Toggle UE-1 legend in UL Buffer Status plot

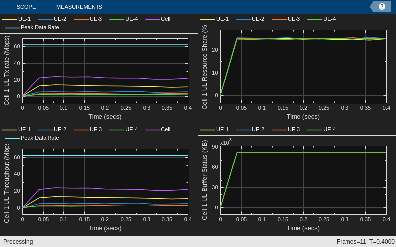pos(215,129)
